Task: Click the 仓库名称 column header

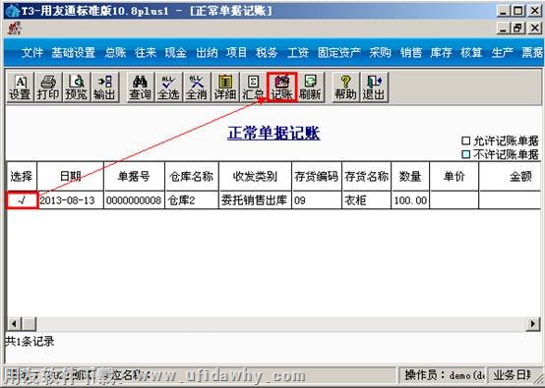Action: [x=192, y=176]
